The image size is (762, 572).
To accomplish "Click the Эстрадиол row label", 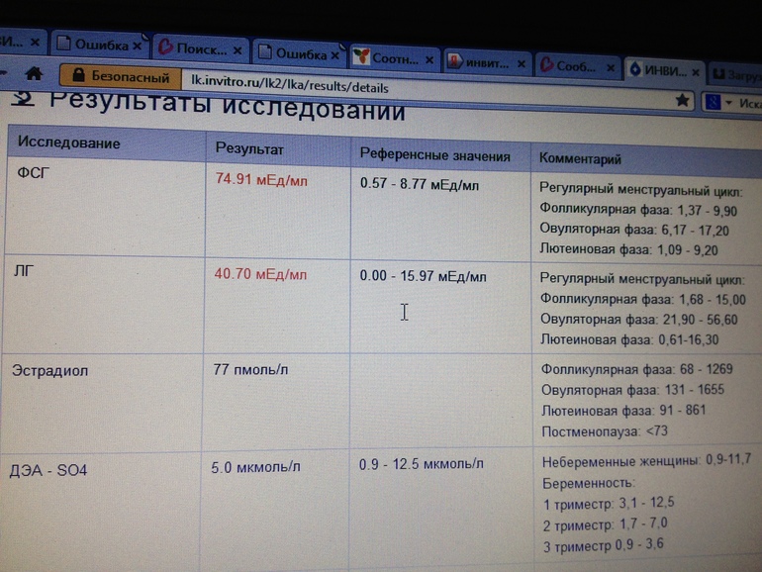I will [x=50, y=371].
